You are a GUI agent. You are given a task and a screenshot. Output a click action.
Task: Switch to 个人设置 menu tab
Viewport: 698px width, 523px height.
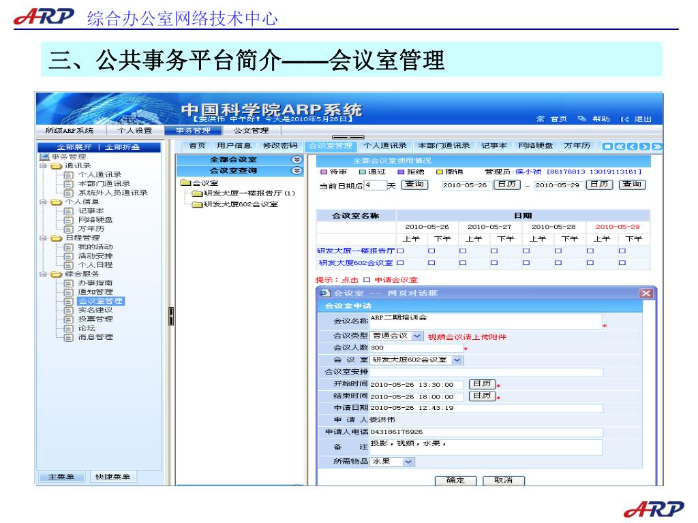(134, 130)
